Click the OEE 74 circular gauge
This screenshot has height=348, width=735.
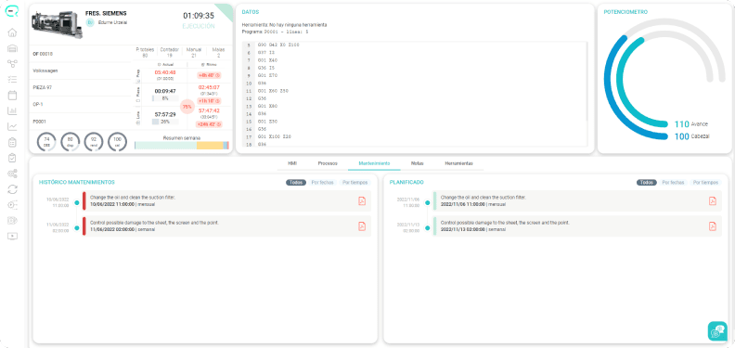tap(46, 142)
